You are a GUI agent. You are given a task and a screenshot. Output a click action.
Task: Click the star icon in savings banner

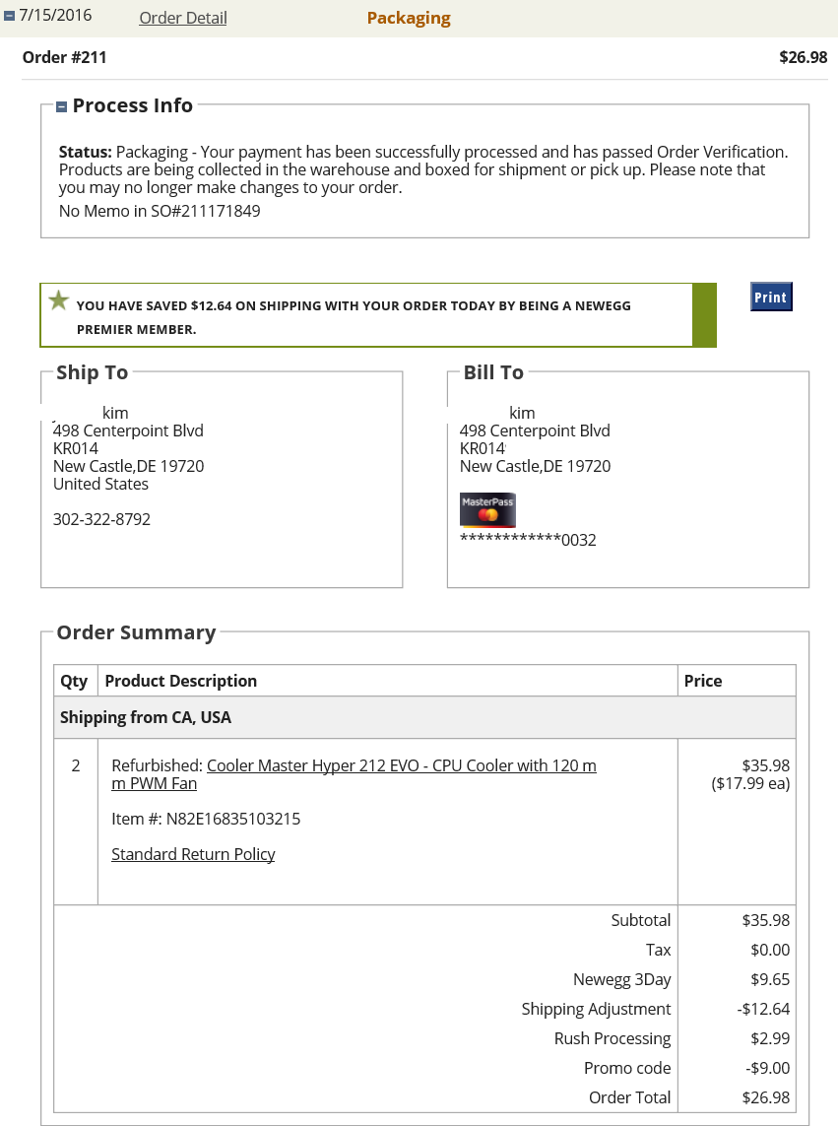click(x=59, y=300)
